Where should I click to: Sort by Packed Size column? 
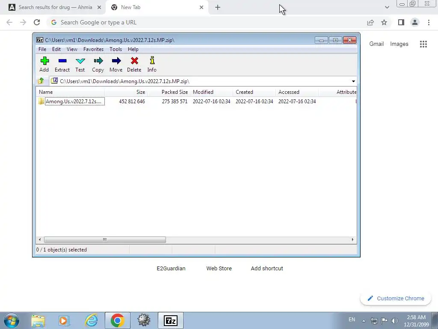point(169,92)
